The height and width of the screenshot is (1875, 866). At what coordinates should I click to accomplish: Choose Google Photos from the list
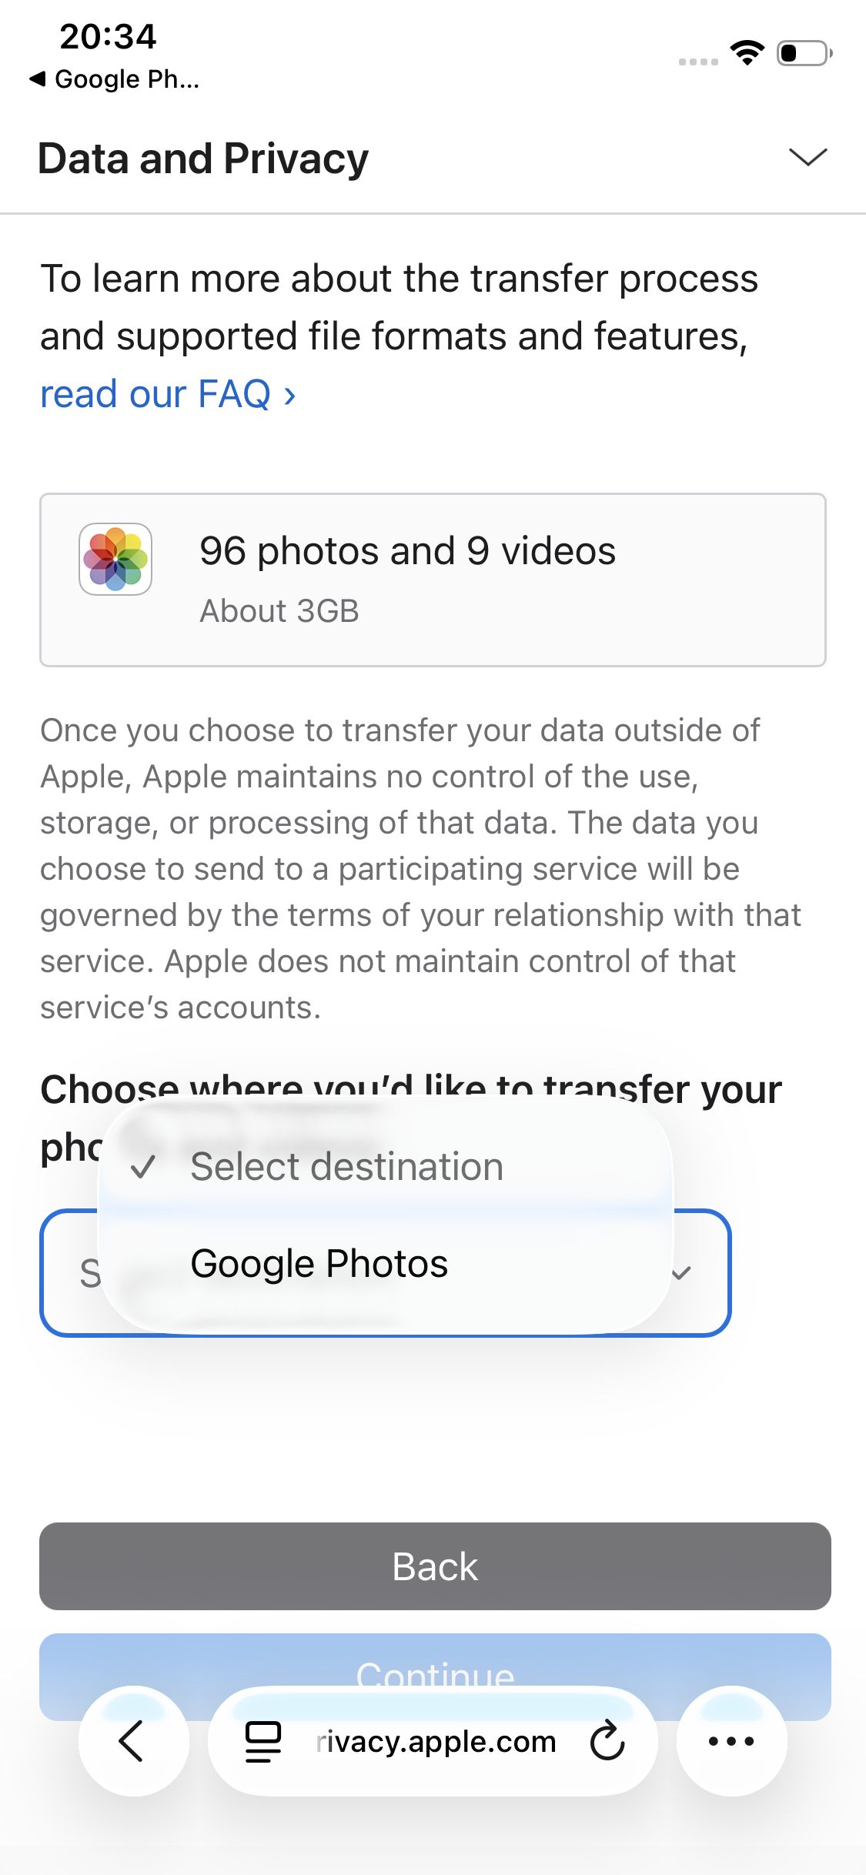319,1264
